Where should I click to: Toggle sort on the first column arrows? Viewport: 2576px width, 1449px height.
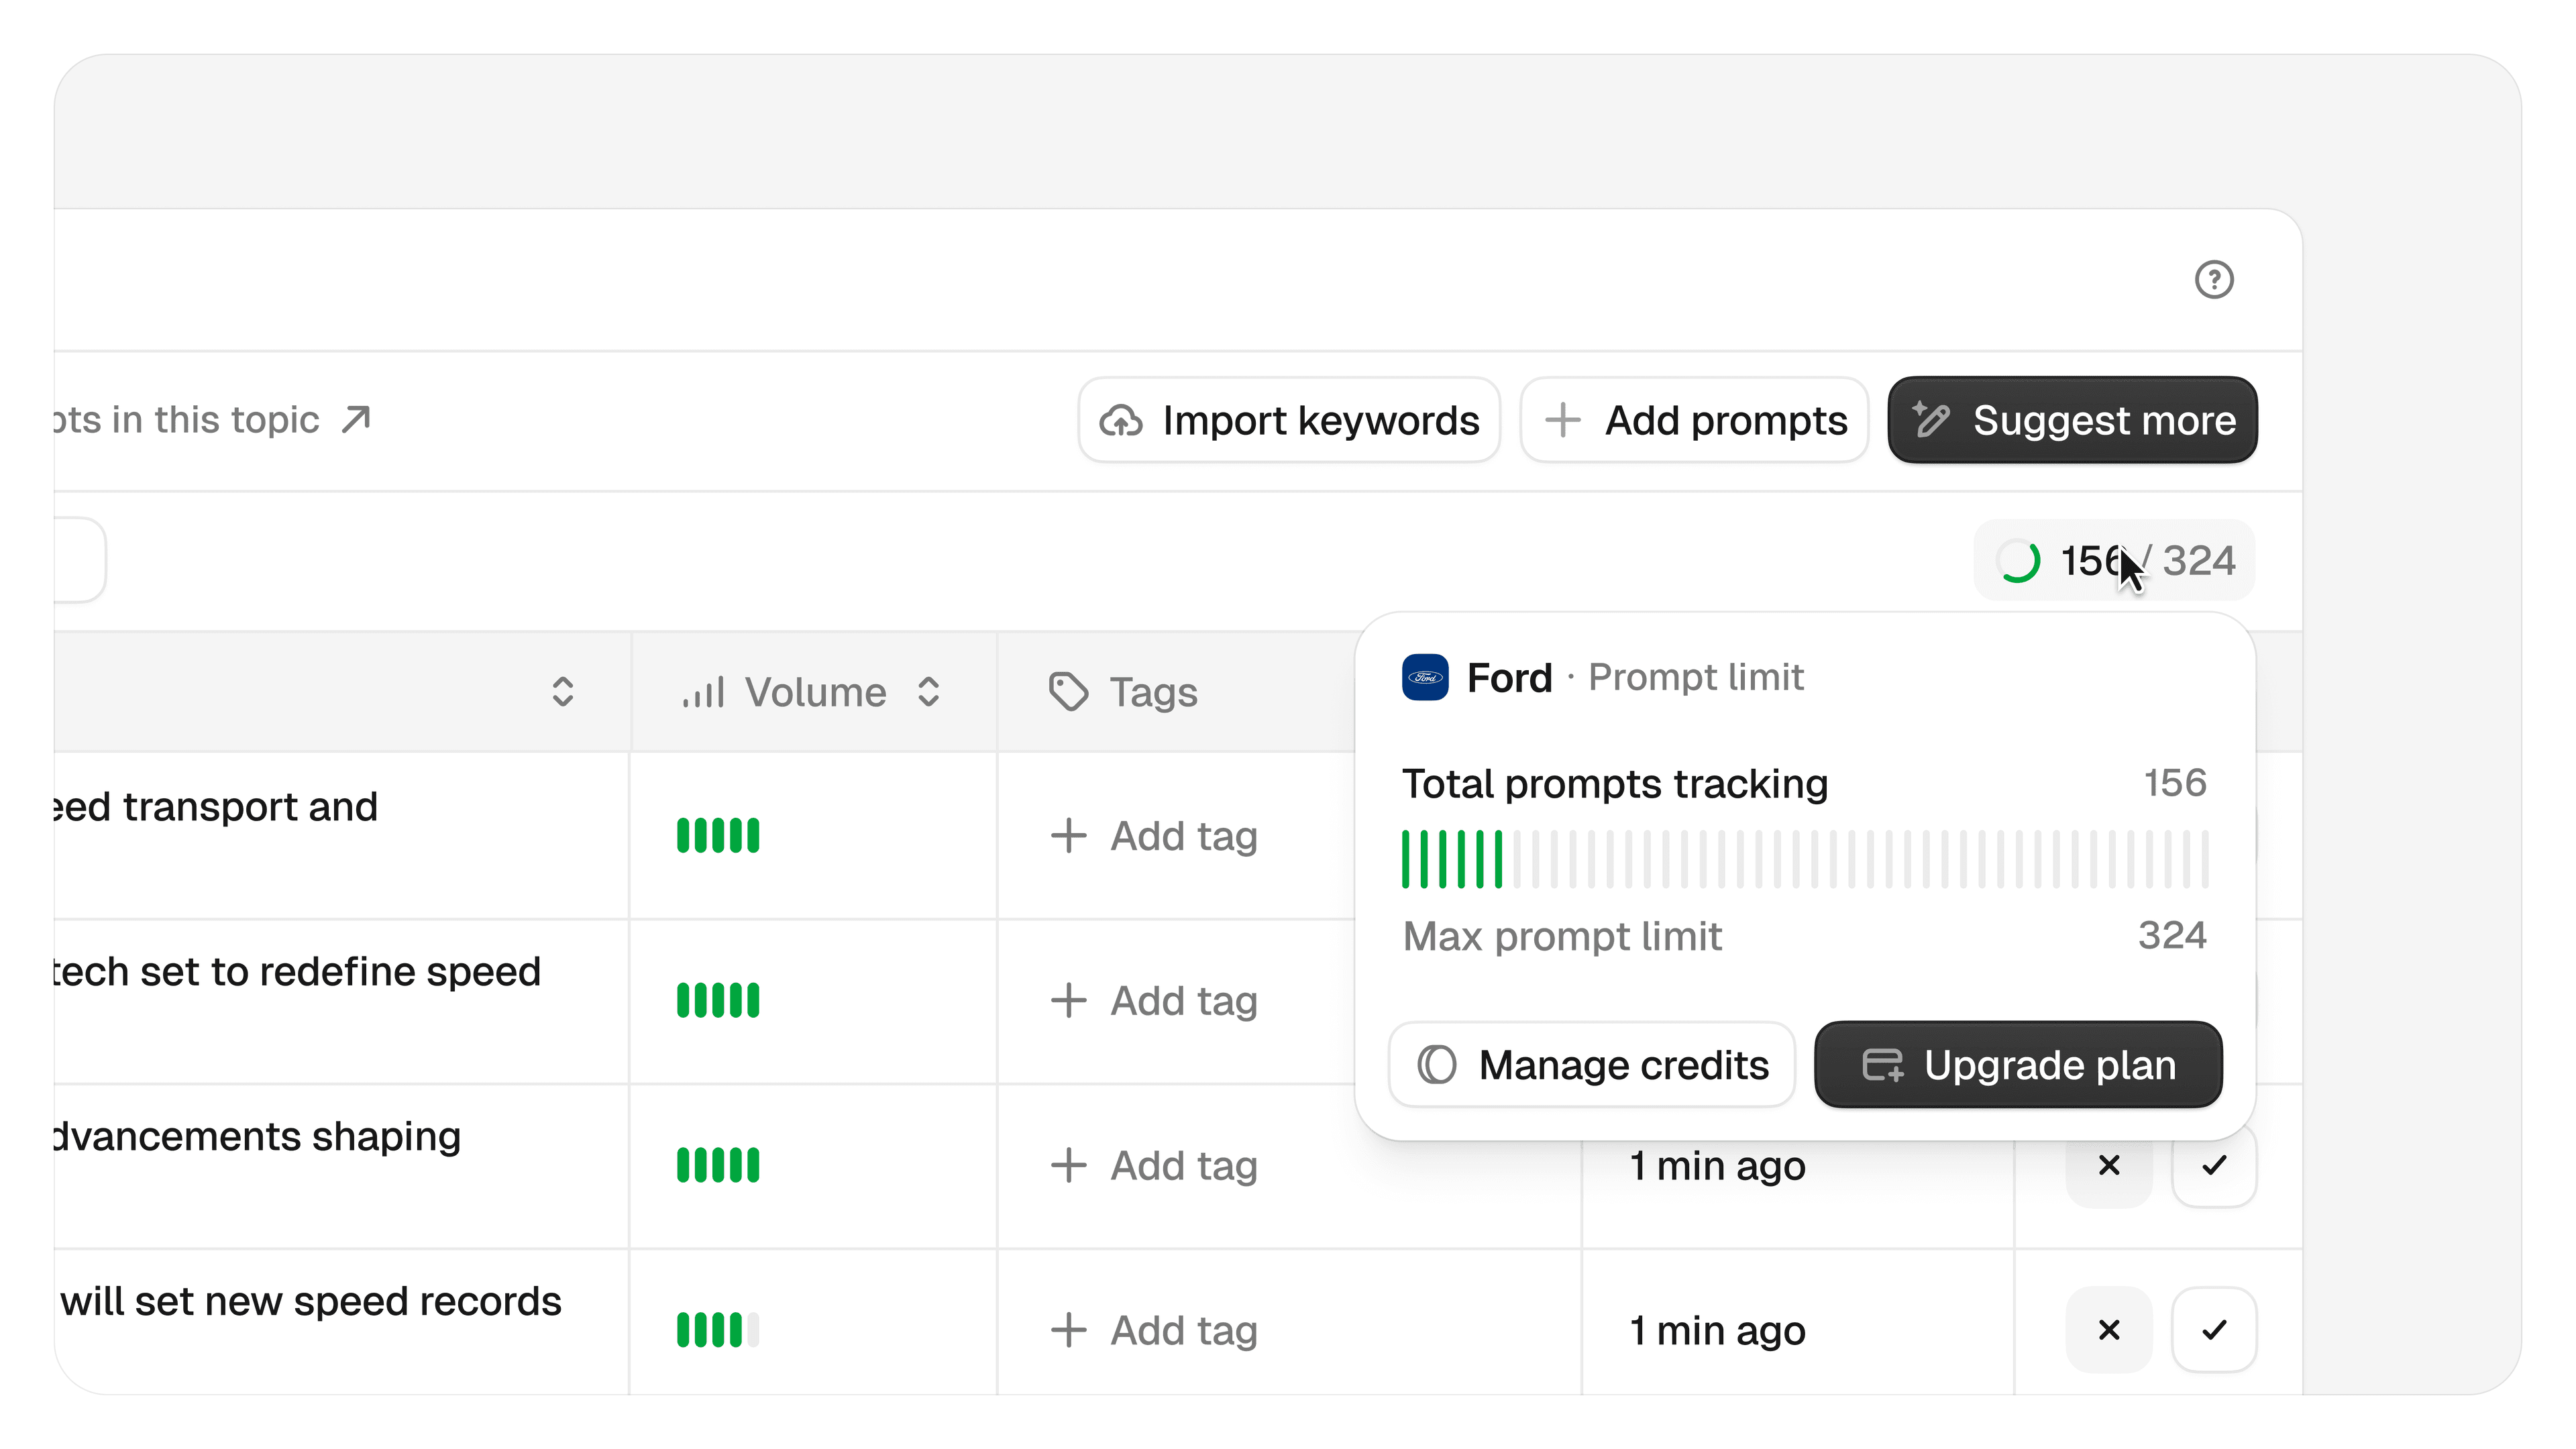[x=563, y=692]
